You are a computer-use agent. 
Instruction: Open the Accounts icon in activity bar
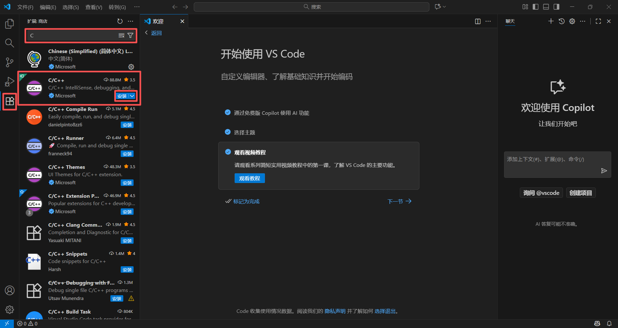(x=10, y=290)
